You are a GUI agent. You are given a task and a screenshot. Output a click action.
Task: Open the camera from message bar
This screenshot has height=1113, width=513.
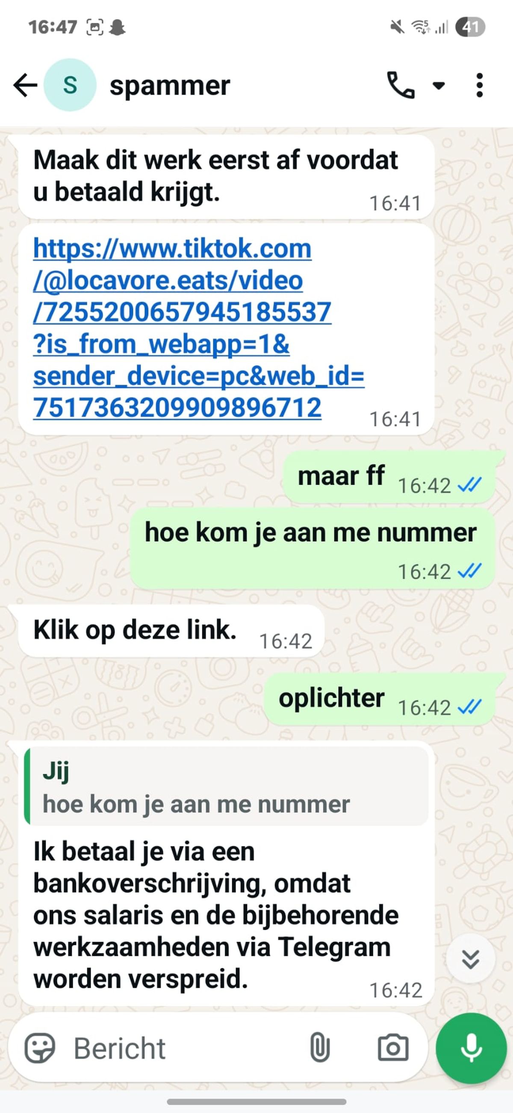[x=393, y=1048]
